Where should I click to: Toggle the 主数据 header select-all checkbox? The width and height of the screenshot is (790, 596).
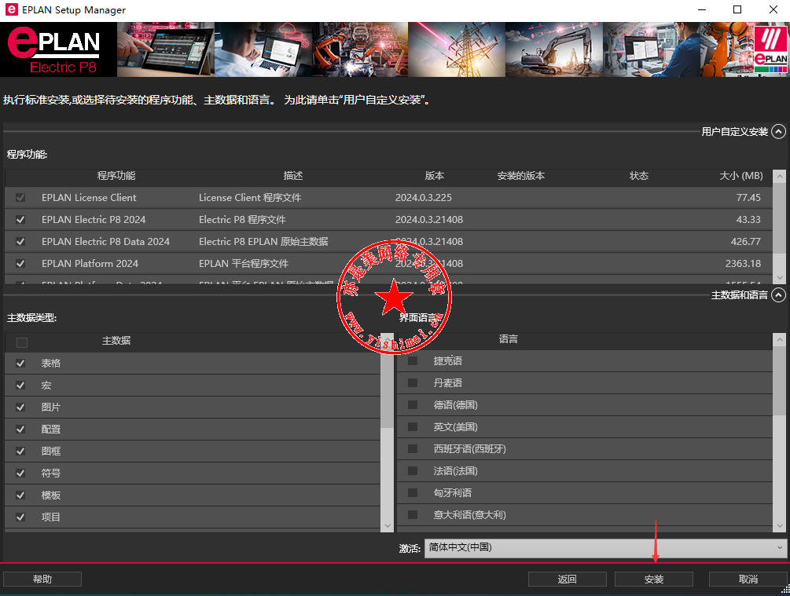point(22,343)
